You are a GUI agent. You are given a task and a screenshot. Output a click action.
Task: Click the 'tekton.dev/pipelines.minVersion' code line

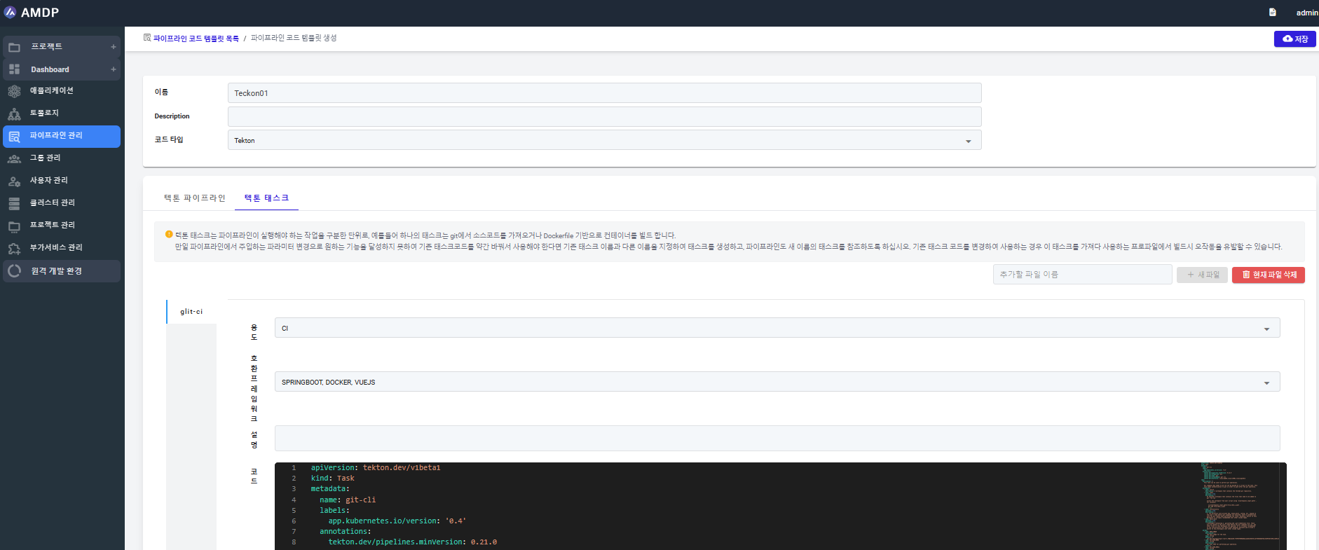pos(413,542)
